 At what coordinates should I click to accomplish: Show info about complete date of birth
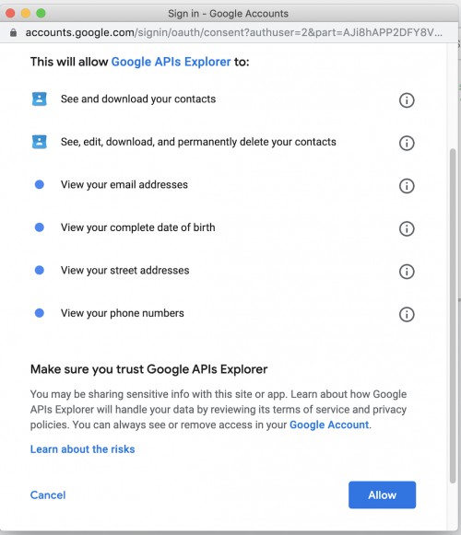[407, 228]
